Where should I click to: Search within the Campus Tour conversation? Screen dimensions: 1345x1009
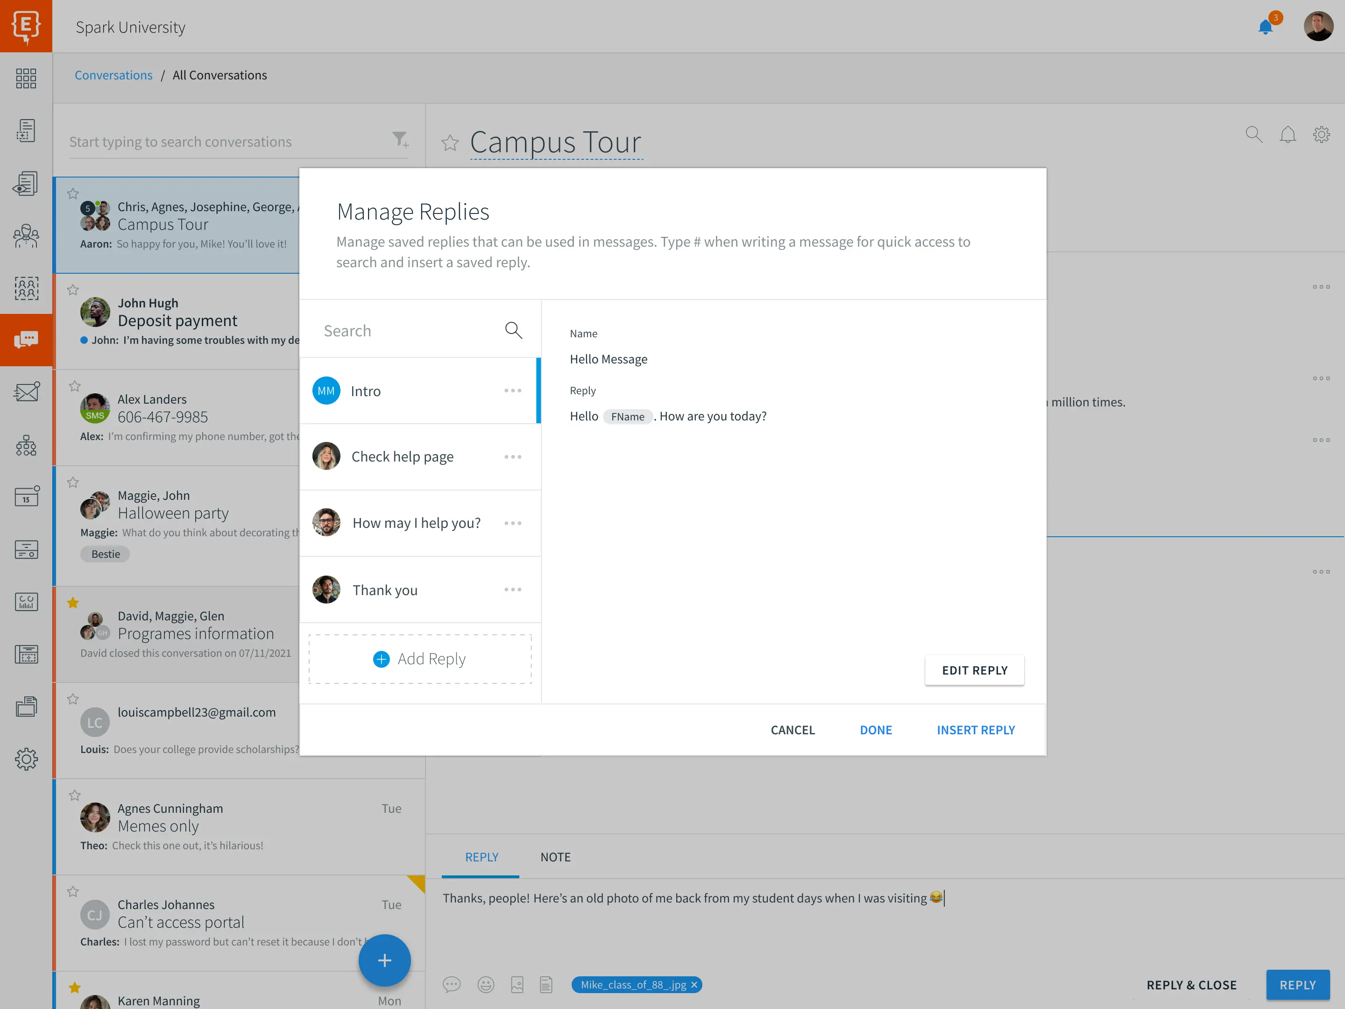(1254, 135)
